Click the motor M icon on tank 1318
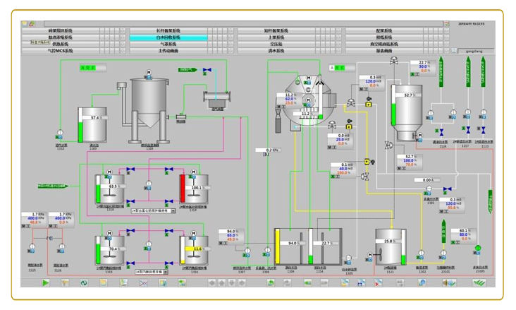Screen dimensions: 516x310 click(x=109, y=172)
